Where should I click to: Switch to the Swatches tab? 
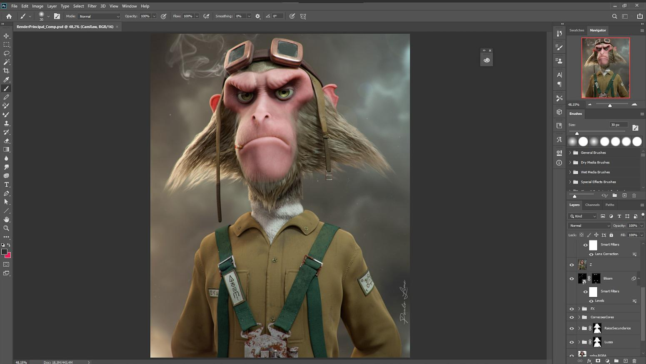(577, 30)
